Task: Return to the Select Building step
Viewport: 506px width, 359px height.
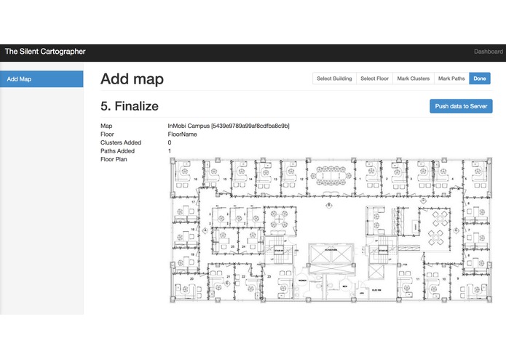Action: point(334,78)
